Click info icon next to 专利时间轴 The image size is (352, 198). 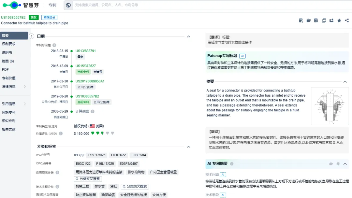click(54, 45)
